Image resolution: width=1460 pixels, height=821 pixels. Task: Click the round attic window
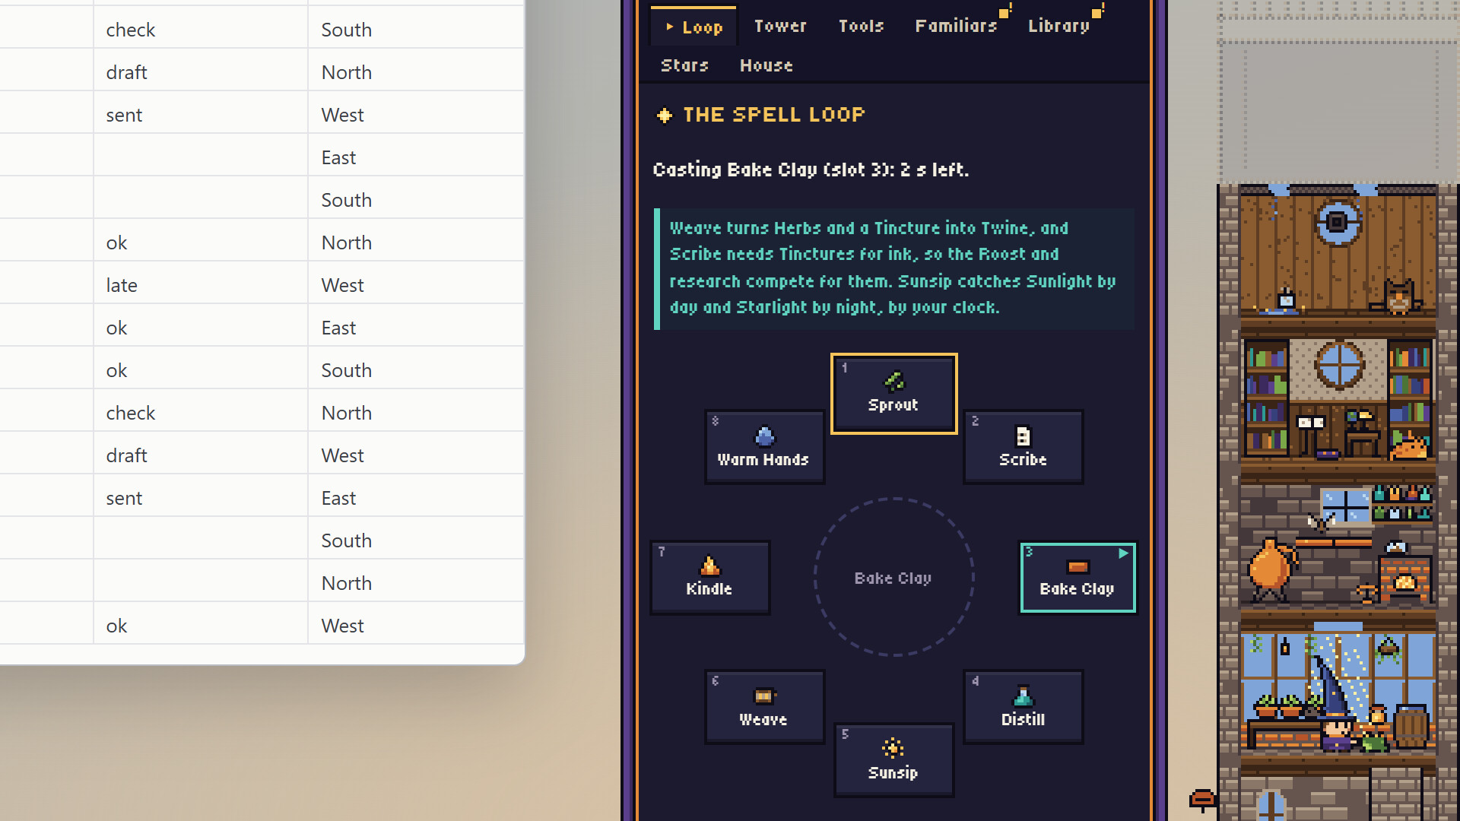tap(1338, 222)
